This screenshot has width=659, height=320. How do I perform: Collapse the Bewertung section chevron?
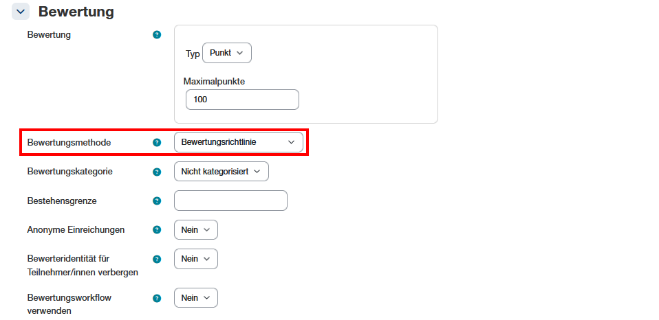click(20, 12)
